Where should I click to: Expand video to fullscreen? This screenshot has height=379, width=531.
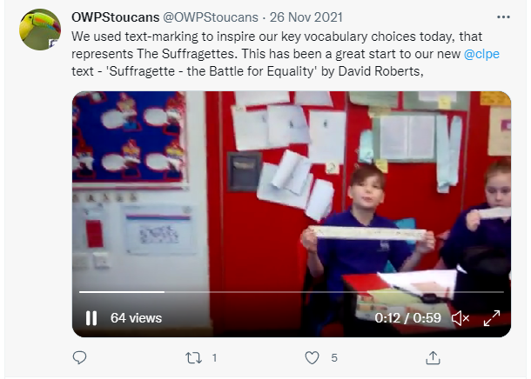point(492,318)
